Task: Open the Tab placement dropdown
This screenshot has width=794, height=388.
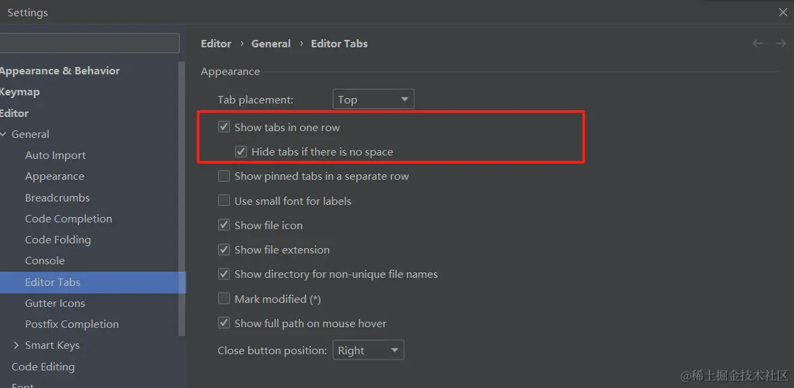Action: pos(373,99)
